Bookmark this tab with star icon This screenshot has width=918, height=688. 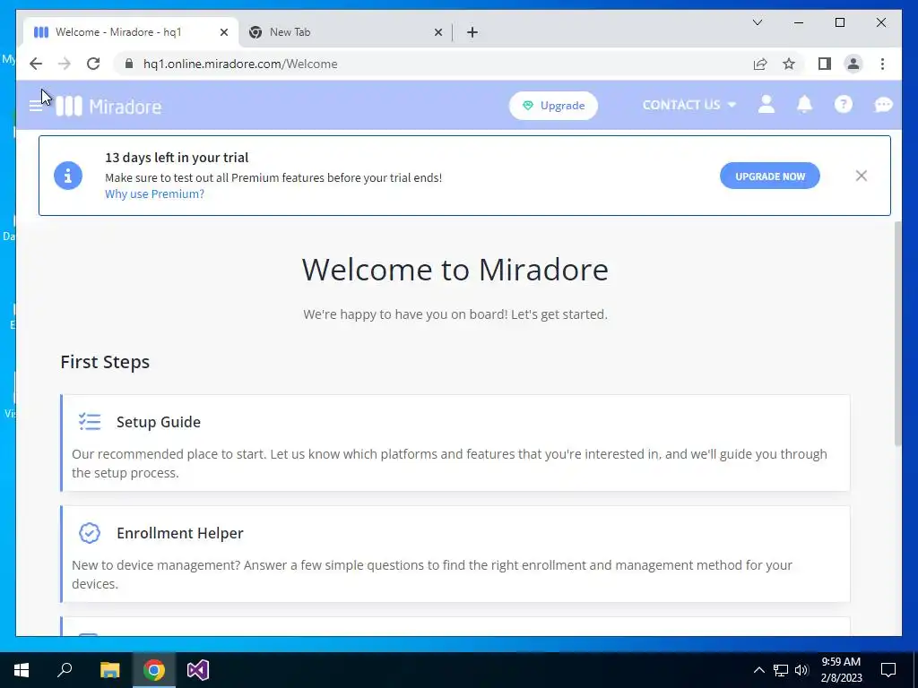tap(789, 64)
